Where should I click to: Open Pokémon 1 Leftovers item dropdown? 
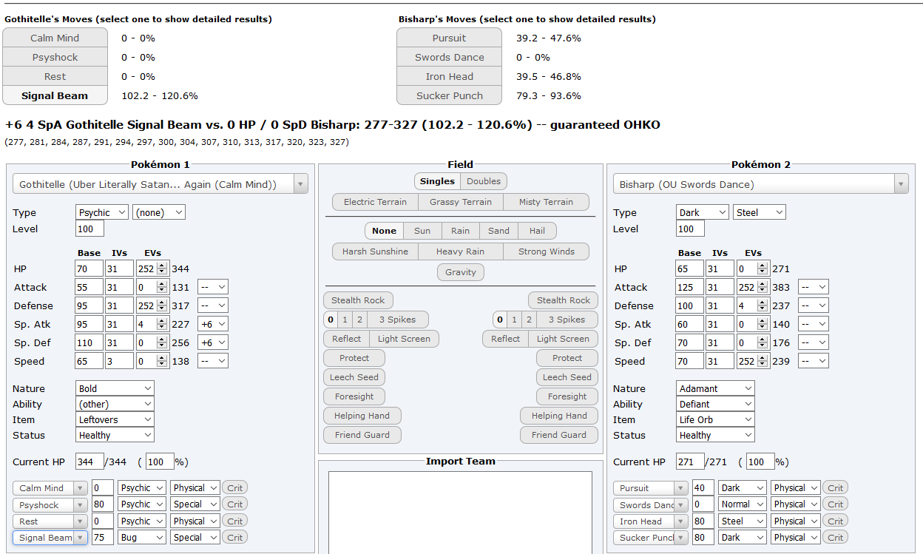[115, 419]
